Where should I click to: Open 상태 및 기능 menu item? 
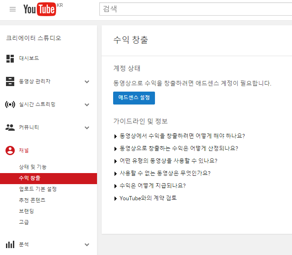pyautogui.click(x=32, y=167)
